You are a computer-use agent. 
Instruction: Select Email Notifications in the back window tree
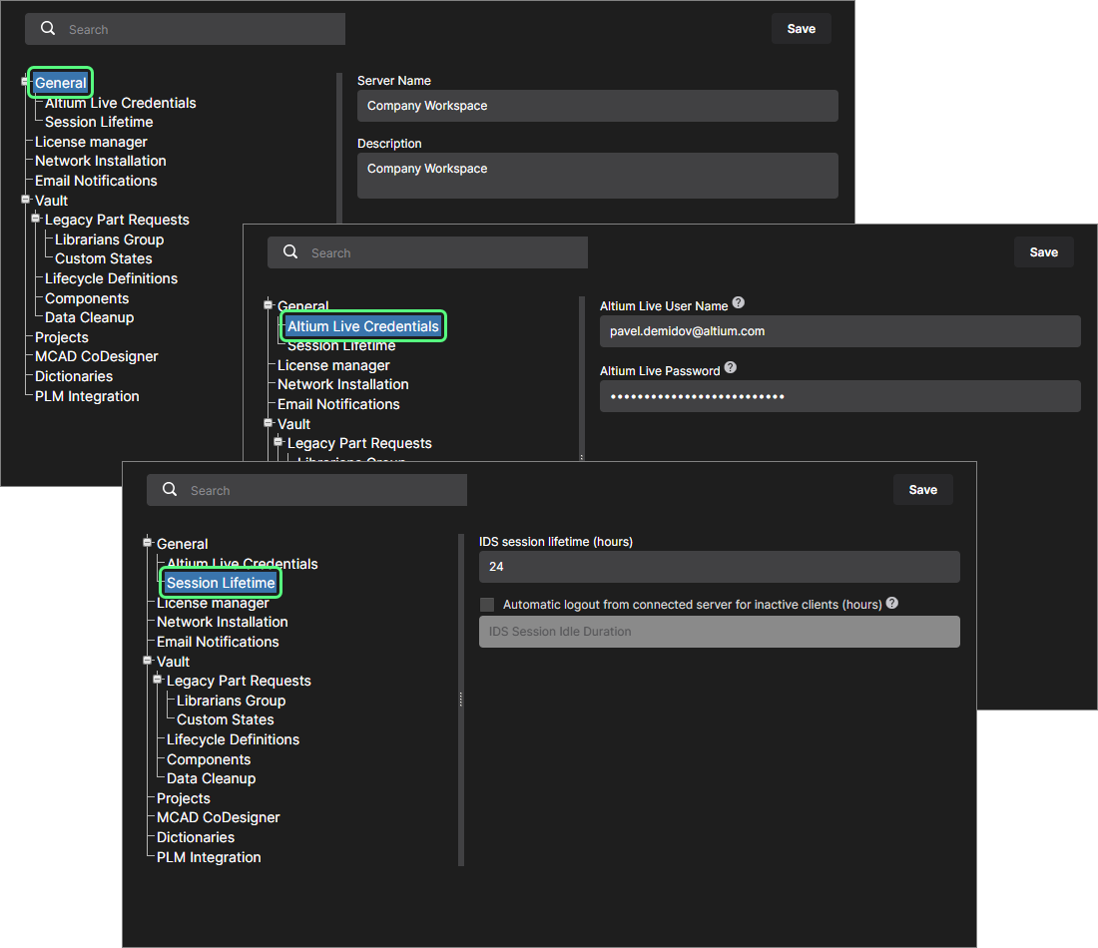[96, 181]
